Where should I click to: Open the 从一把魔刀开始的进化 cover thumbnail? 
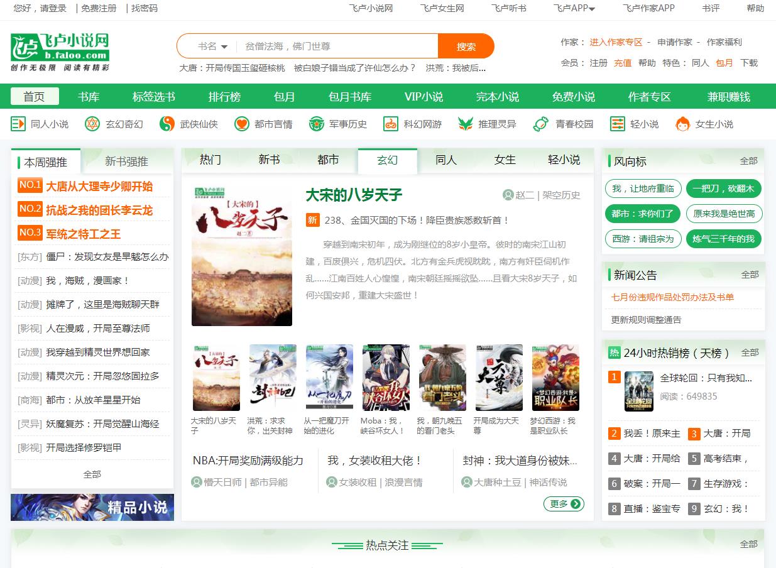329,378
